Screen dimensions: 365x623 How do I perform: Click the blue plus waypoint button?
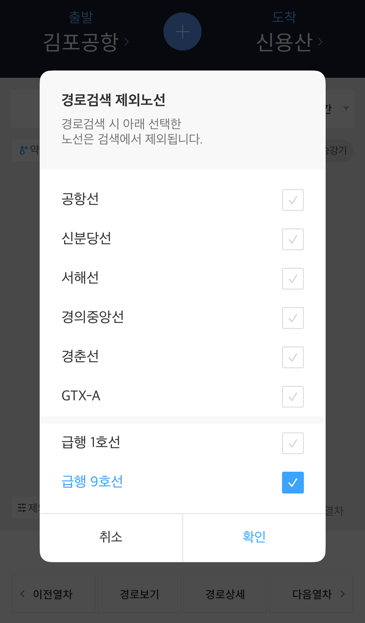(182, 31)
